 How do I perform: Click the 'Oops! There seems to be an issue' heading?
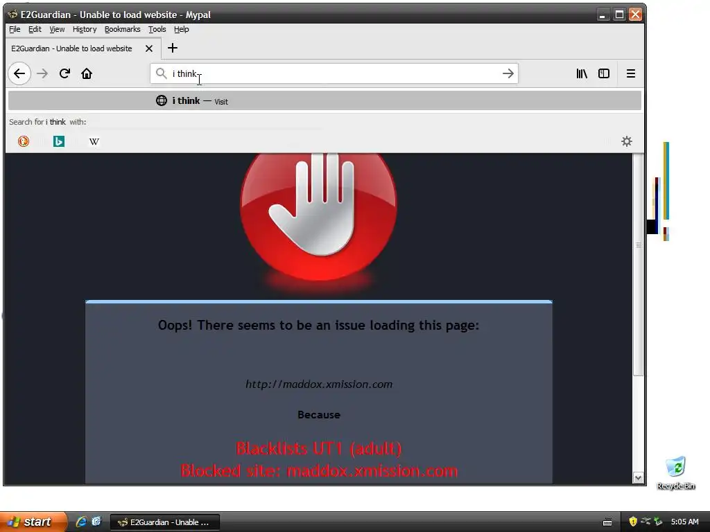[x=318, y=326]
